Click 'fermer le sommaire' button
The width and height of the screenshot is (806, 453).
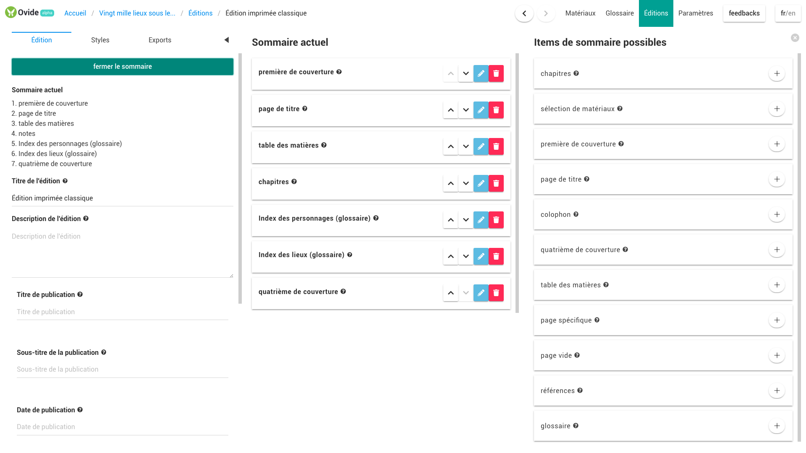(x=123, y=67)
